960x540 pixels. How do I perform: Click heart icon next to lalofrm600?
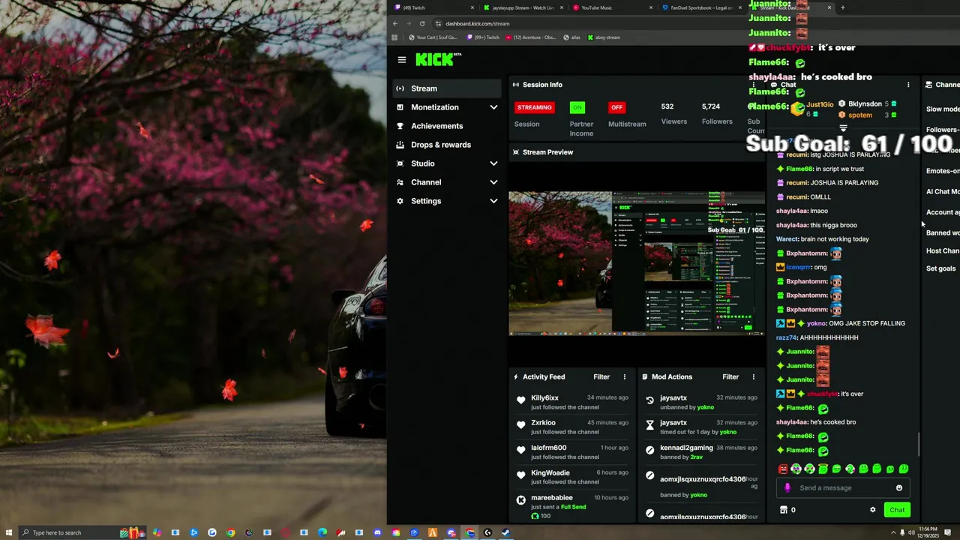point(521,450)
